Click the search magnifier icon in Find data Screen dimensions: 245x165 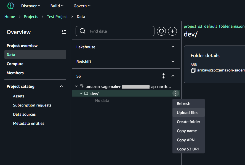pyautogui.click(x=82, y=31)
